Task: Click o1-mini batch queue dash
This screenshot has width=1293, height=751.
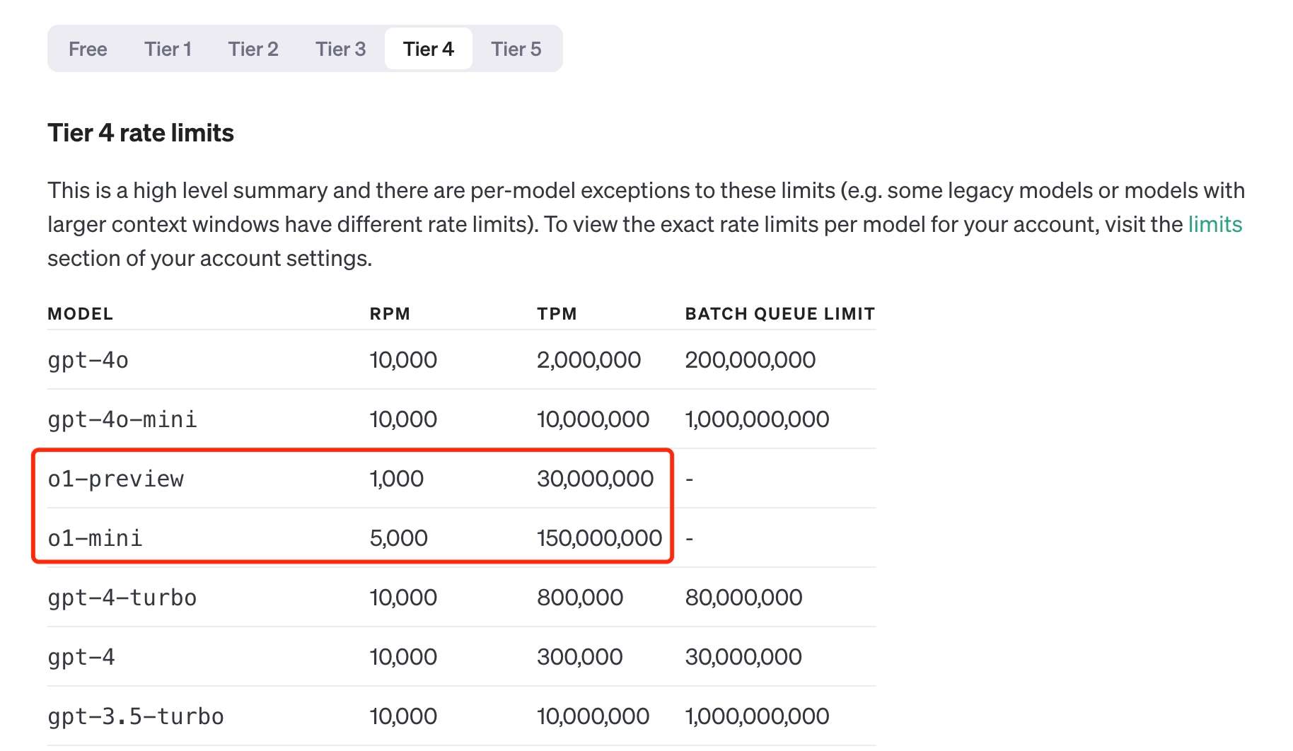Action: coord(690,539)
